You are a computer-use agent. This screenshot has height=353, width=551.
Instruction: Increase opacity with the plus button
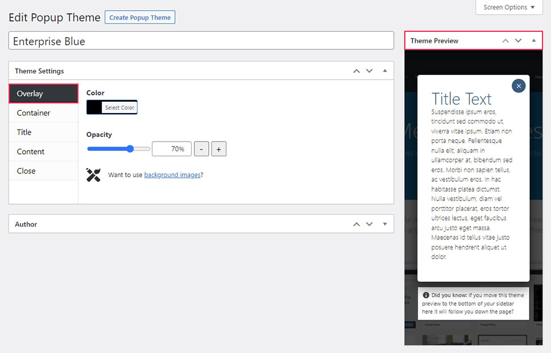(x=219, y=149)
